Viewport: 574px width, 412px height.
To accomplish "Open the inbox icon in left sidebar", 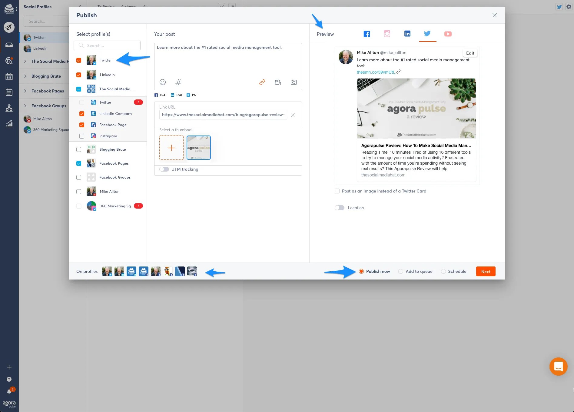I will click(9, 45).
